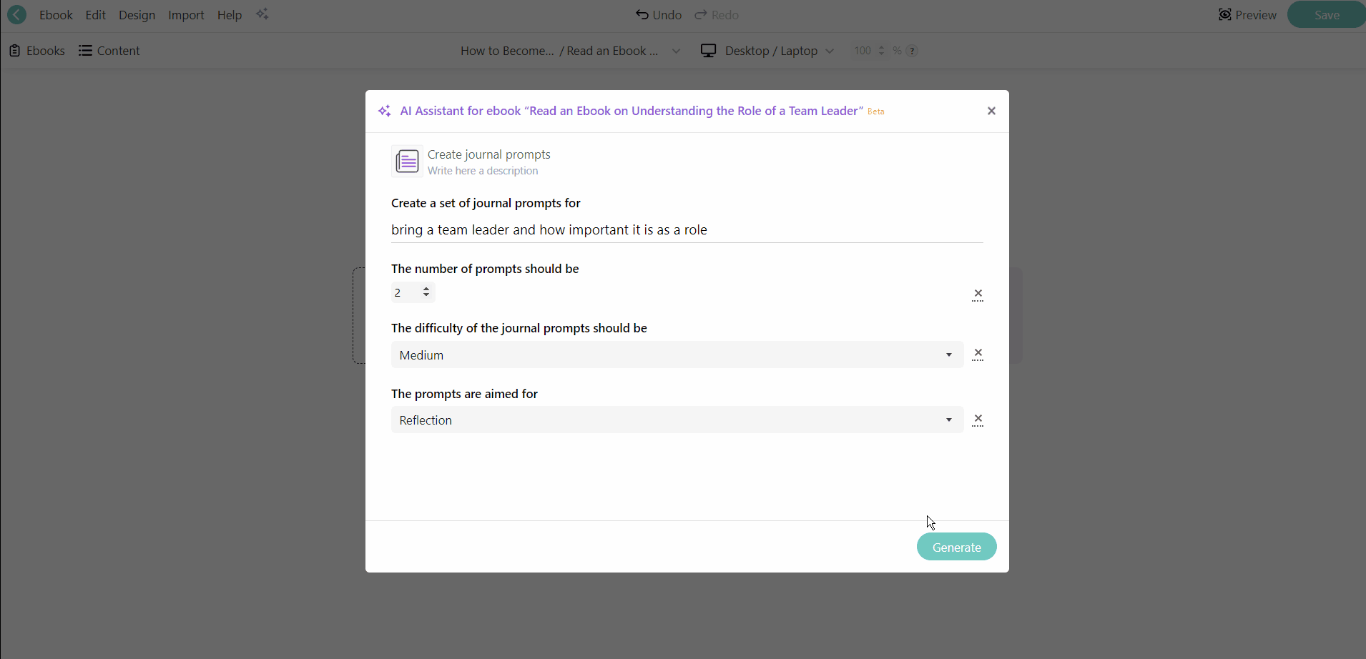
Task: Open the Import menu
Action: point(186,15)
